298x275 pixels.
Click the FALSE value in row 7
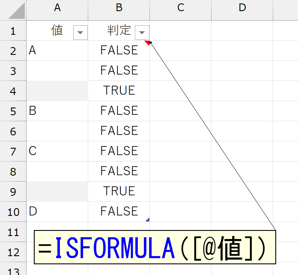pyautogui.click(x=119, y=151)
